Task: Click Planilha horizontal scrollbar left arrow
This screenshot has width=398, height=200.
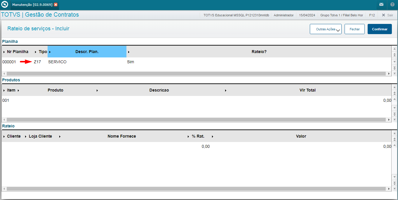Action: 4,74
